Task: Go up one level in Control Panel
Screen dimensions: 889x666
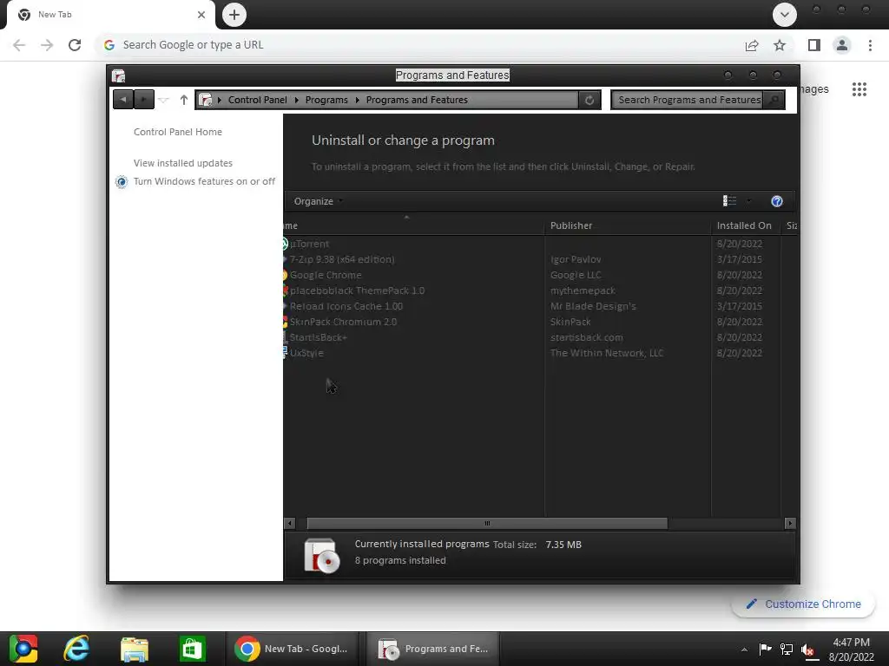Action: tap(184, 100)
